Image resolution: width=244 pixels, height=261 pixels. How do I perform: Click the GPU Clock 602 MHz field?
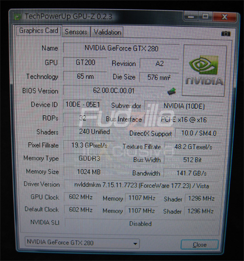(81, 197)
